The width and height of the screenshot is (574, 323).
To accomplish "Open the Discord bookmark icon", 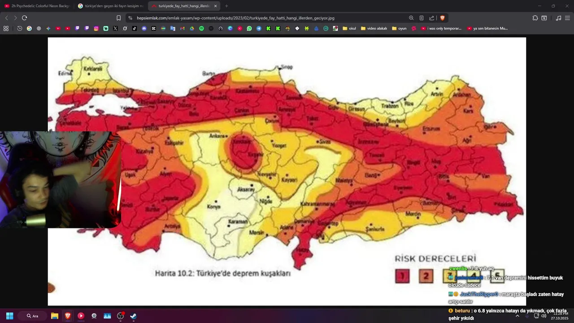I will coord(144,28).
